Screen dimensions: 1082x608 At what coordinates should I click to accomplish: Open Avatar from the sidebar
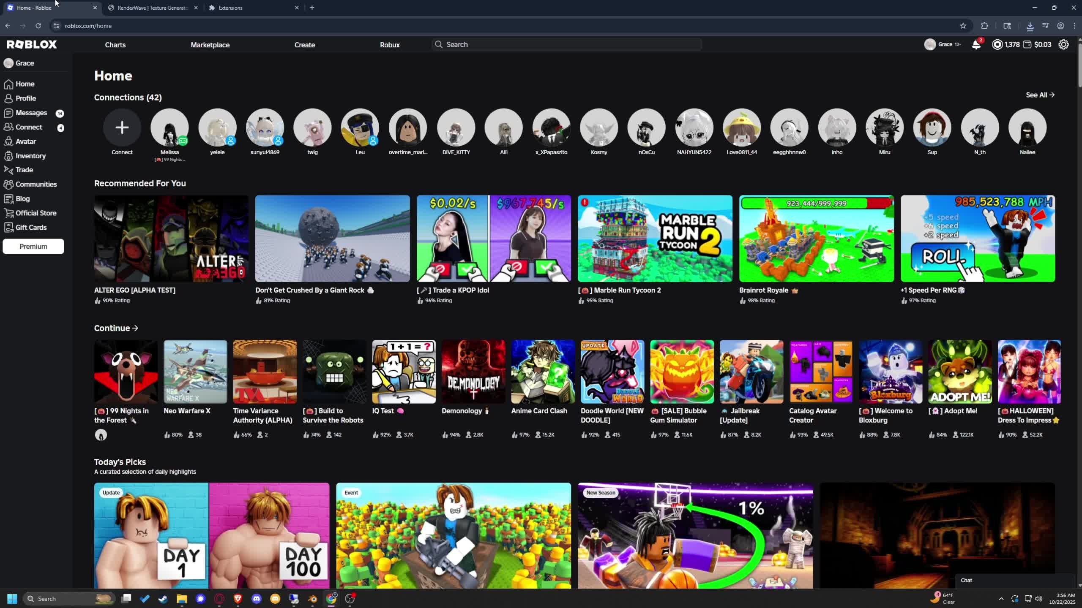[25, 141]
